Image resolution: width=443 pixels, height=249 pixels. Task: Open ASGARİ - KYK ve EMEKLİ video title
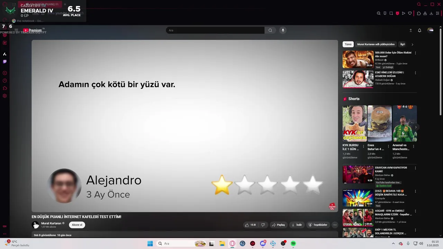(393, 212)
